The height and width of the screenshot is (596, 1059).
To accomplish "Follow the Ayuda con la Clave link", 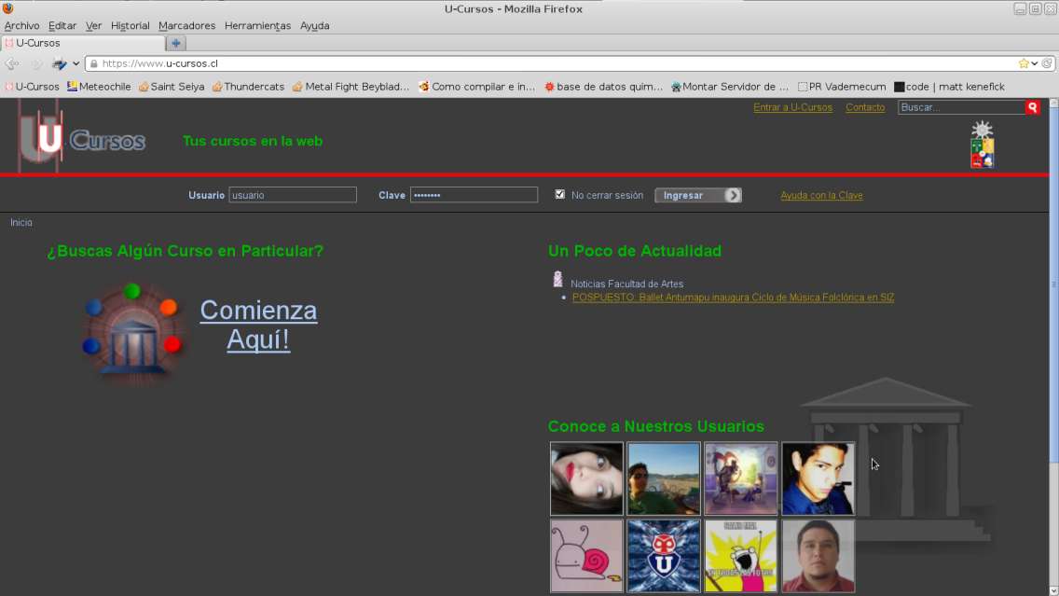I will [821, 195].
